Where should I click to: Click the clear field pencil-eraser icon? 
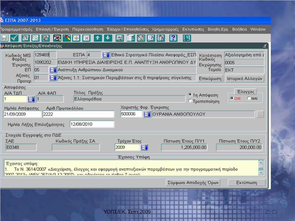coord(67,38)
